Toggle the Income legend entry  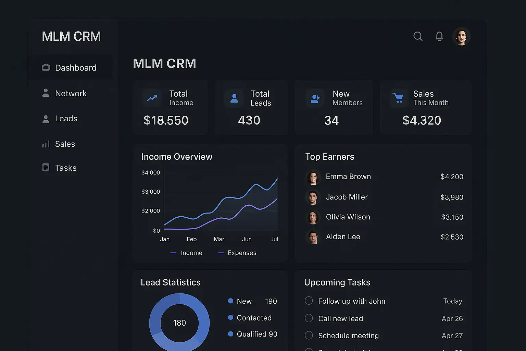186,253
